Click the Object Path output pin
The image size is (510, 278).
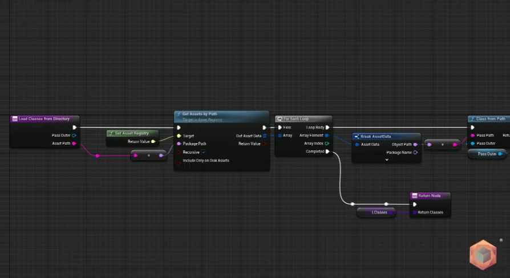(x=415, y=145)
